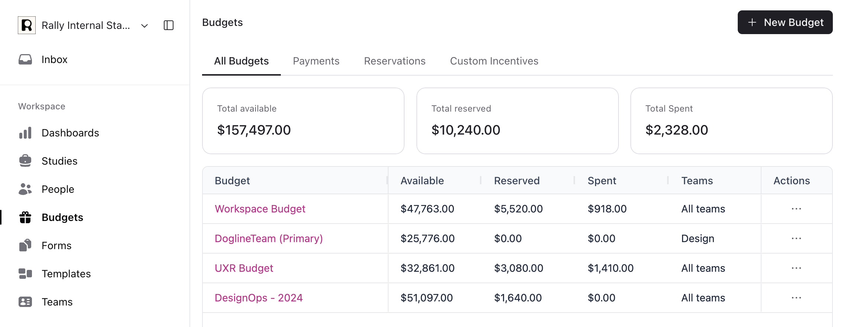
Task: Switch to the Reservations tab
Action: tap(394, 61)
